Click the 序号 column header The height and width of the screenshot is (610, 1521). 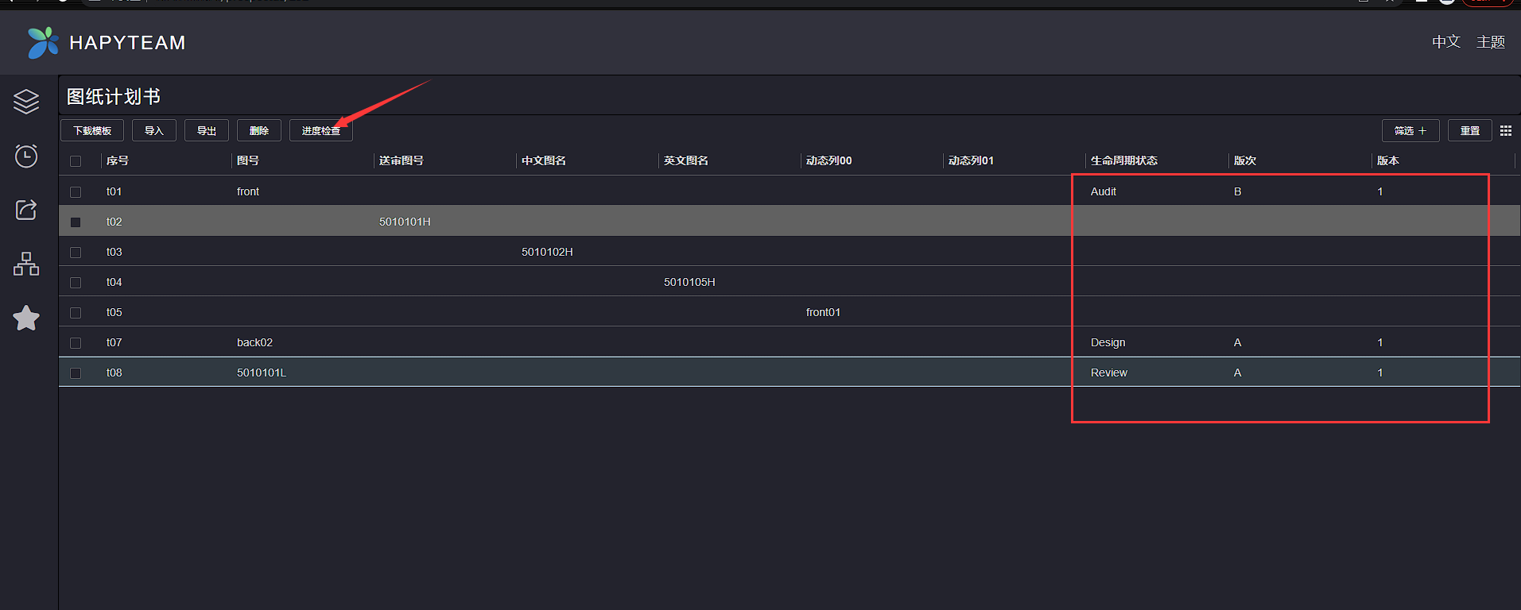click(118, 160)
